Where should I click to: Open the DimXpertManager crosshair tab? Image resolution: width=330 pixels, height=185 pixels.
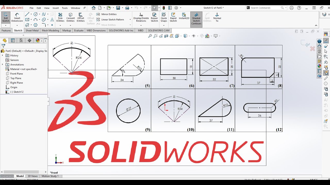29,40
